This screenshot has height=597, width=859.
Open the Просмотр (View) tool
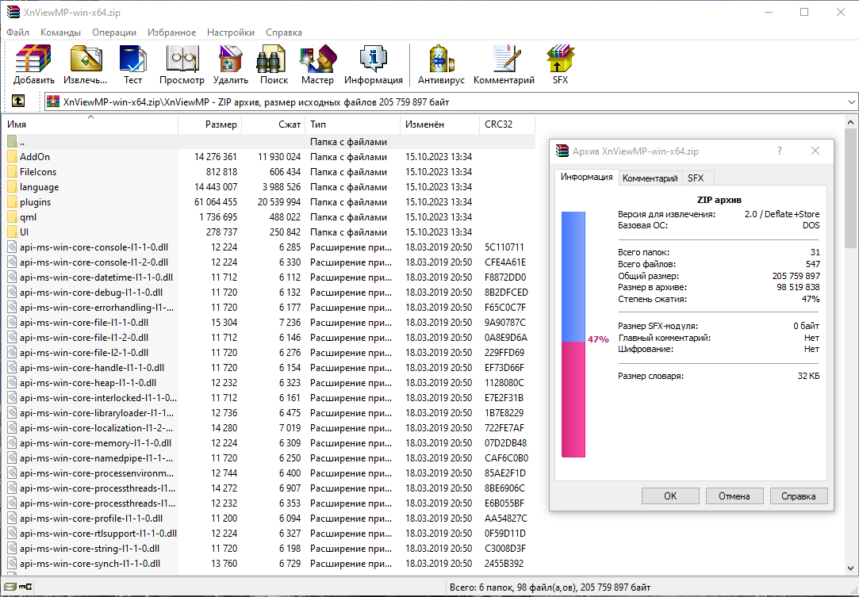182,59
